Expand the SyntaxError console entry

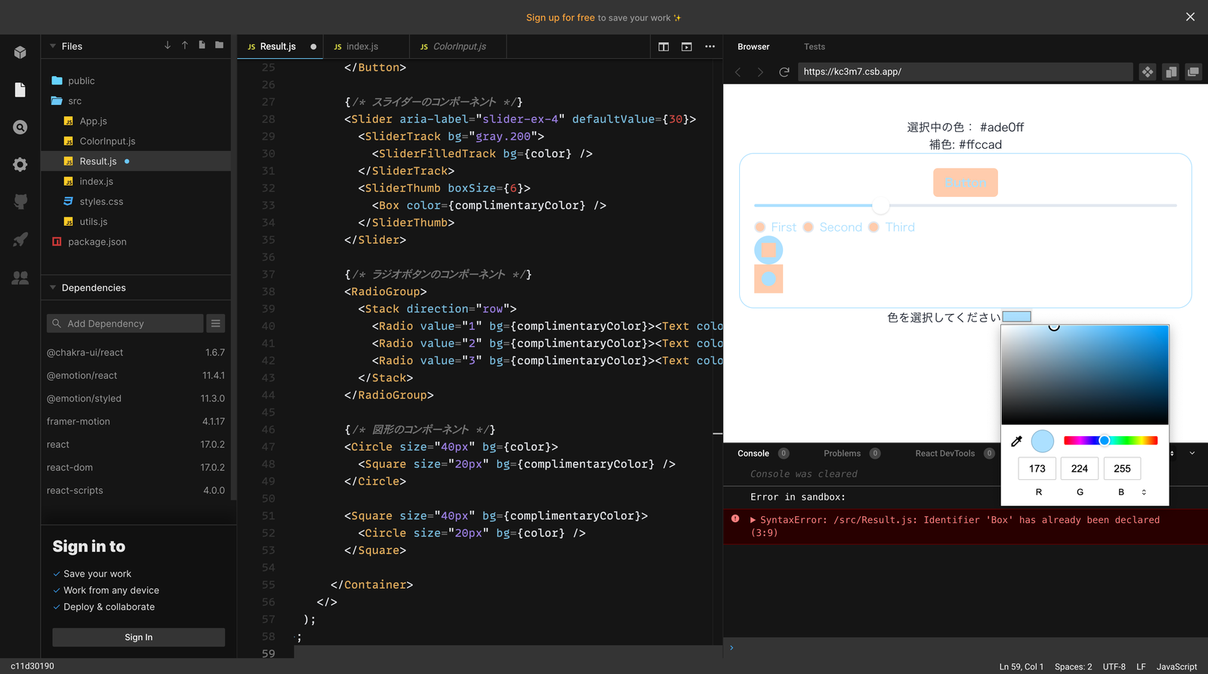coord(753,520)
